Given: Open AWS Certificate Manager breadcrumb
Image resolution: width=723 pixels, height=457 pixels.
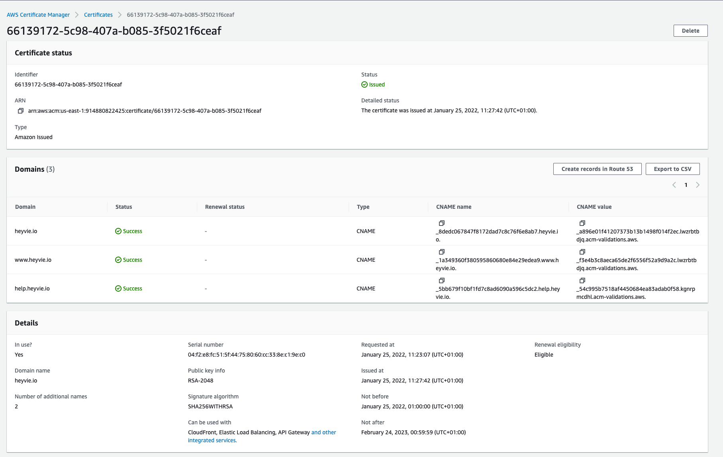Looking at the screenshot, I should [38, 15].
